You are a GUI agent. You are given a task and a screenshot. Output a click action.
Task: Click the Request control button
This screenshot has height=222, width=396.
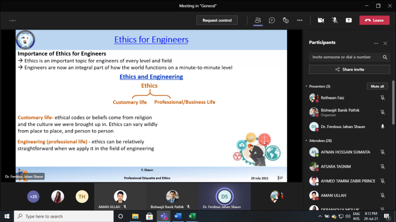217,20
